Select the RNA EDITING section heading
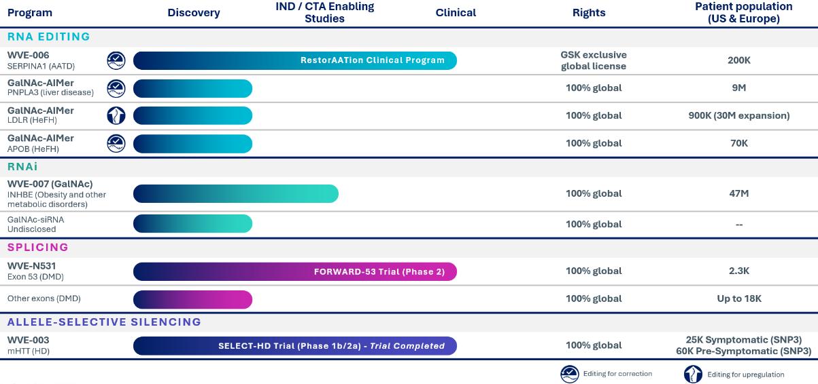Image resolution: width=818 pixels, height=384 pixels. (49, 37)
